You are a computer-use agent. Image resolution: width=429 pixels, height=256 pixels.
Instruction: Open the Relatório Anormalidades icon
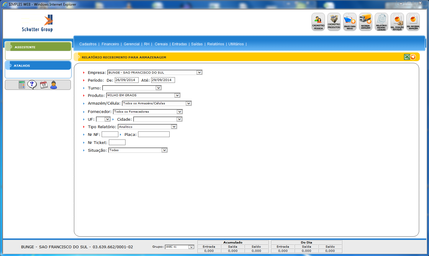point(381,22)
